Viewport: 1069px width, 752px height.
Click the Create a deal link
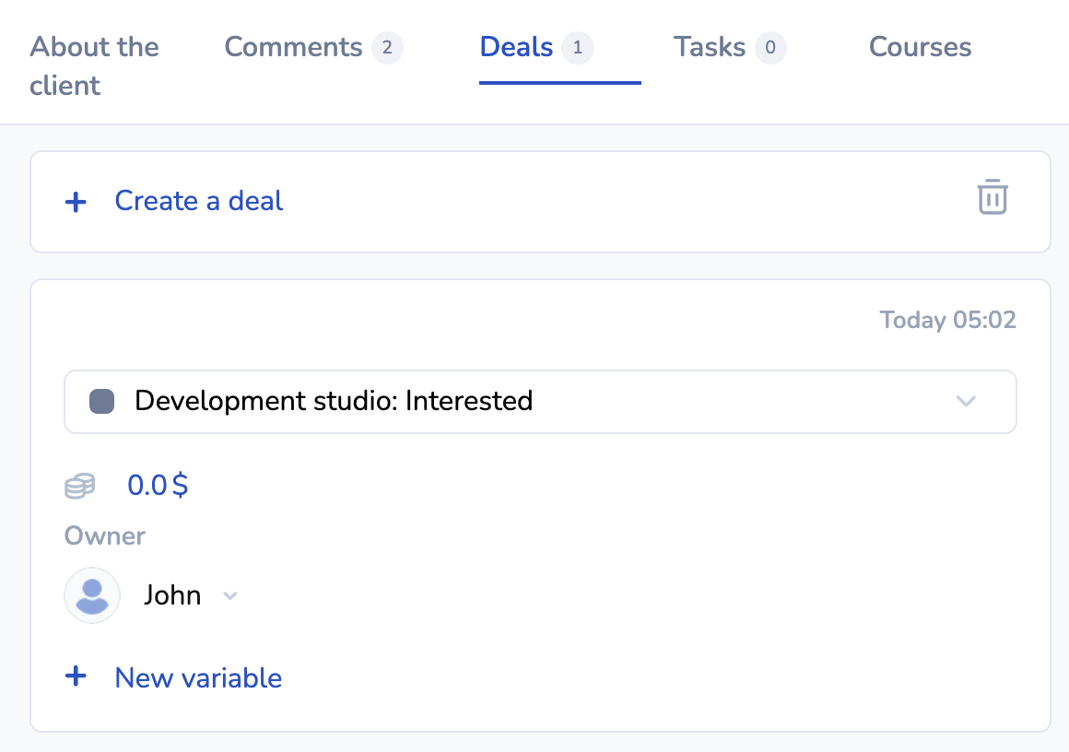click(x=198, y=201)
